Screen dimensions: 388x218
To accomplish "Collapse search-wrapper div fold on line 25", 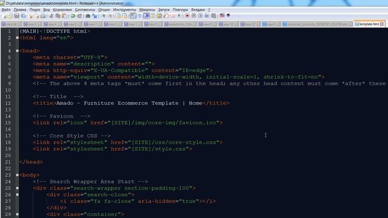I will point(18,188).
